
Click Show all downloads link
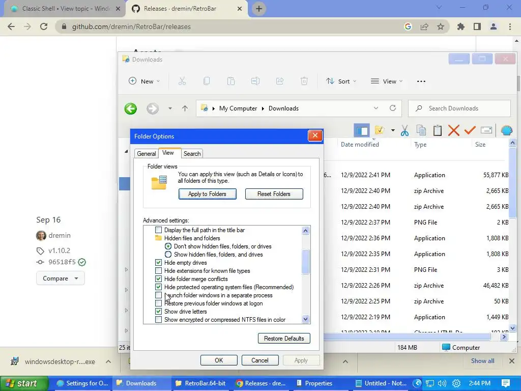[482, 361]
